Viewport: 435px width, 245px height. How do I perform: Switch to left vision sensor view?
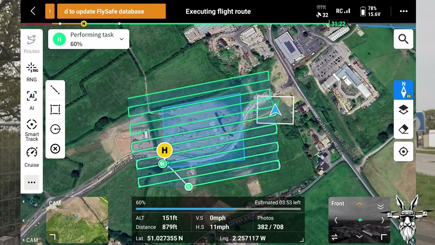(x=336, y=220)
